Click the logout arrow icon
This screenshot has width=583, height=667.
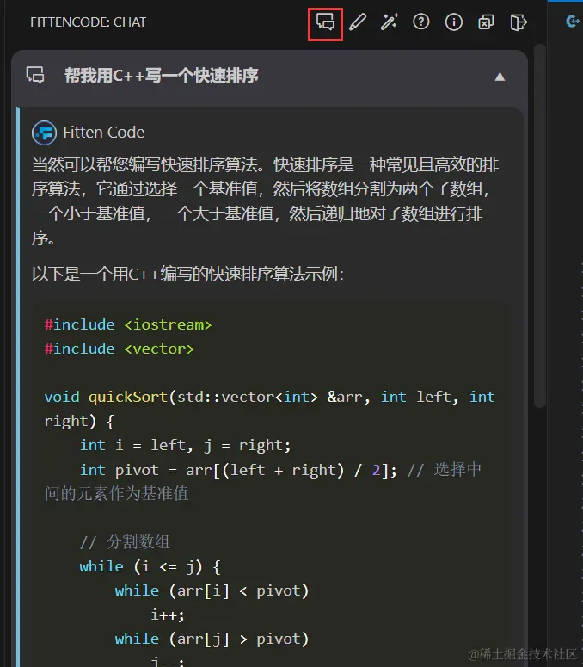pos(518,22)
